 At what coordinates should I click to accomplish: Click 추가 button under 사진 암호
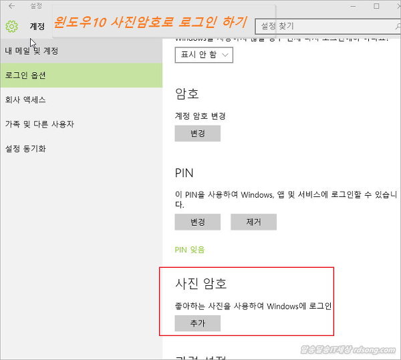[x=197, y=323]
